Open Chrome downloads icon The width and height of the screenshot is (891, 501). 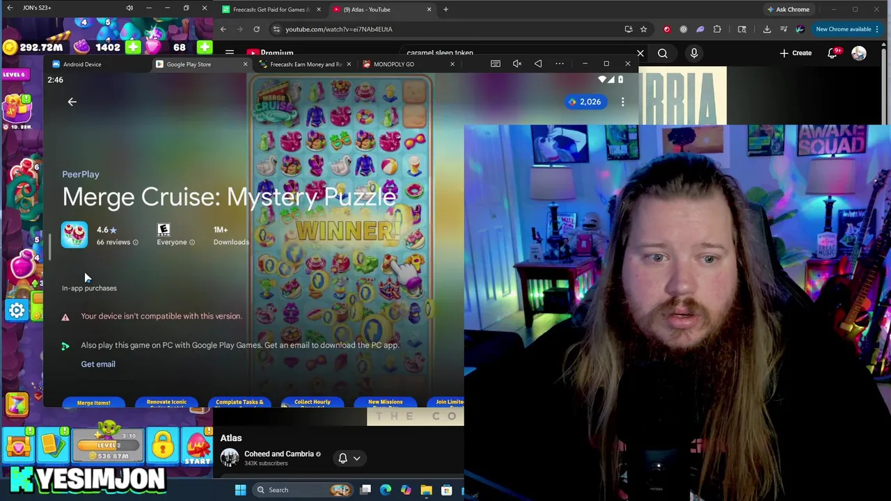[x=766, y=29]
